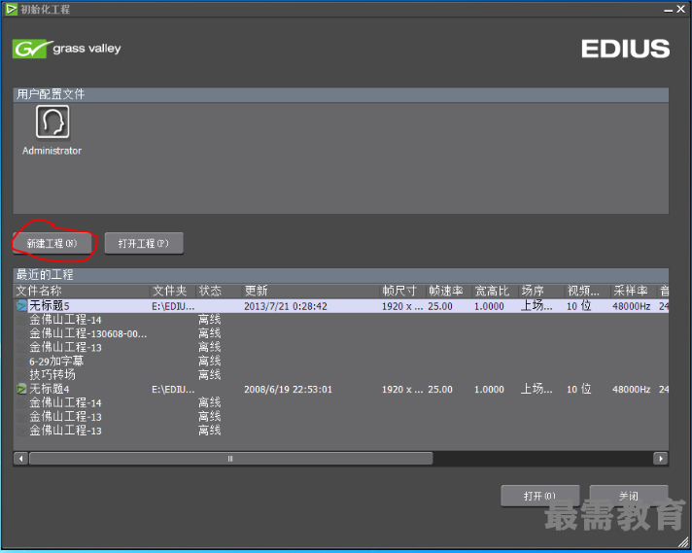Screen dimensions: 692x553
Task: Click the horizontal scrollbar thumb
Action: pos(230,459)
